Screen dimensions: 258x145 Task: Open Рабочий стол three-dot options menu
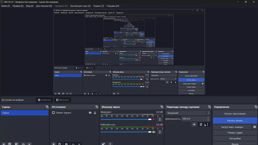(160, 132)
